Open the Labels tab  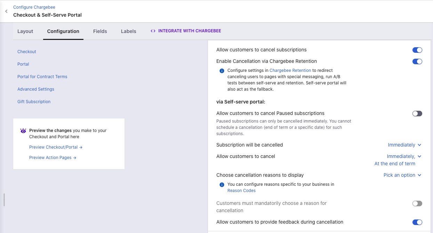[129, 31]
